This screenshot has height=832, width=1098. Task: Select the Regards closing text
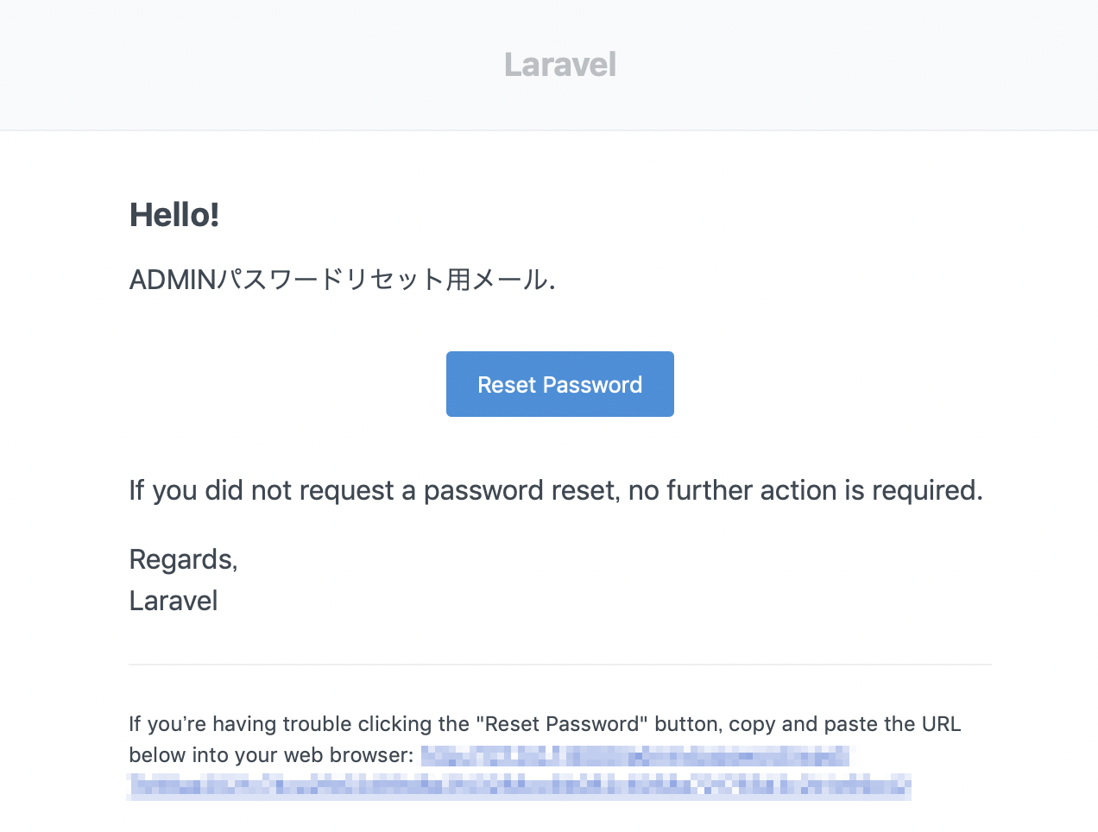(x=182, y=559)
